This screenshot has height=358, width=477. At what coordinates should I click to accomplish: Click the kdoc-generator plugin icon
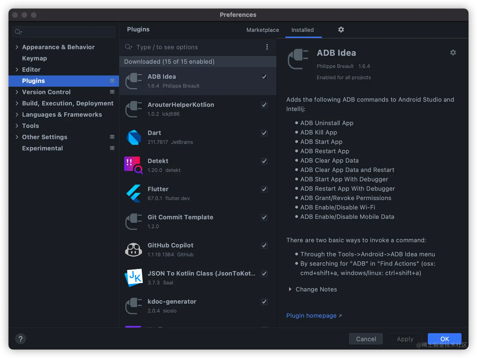pyautogui.click(x=134, y=306)
